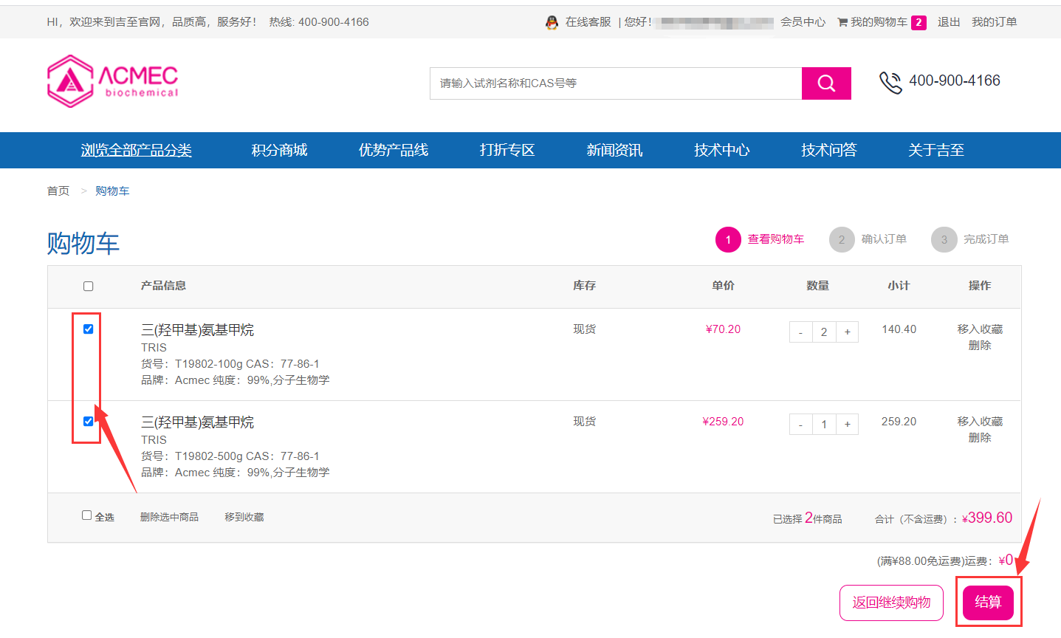Uncheck the T19802-100g product checkbox
The height and width of the screenshot is (638, 1061).
pyautogui.click(x=89, y=329)
